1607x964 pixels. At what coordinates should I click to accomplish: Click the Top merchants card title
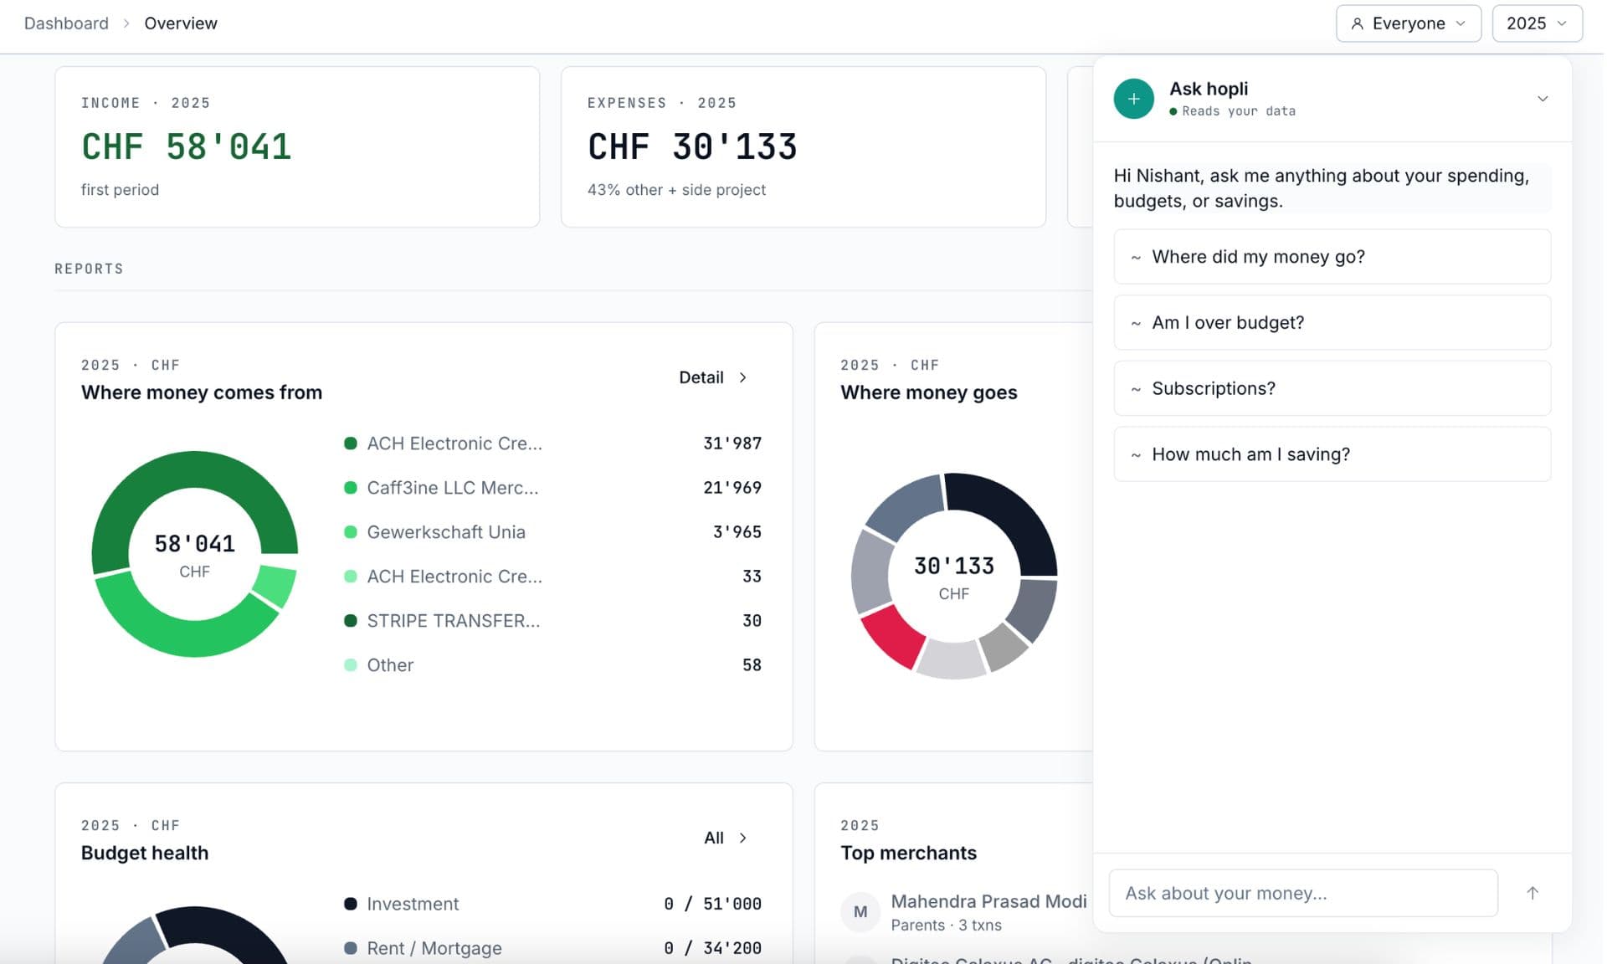pyautogui.click(x=908, y=853)
